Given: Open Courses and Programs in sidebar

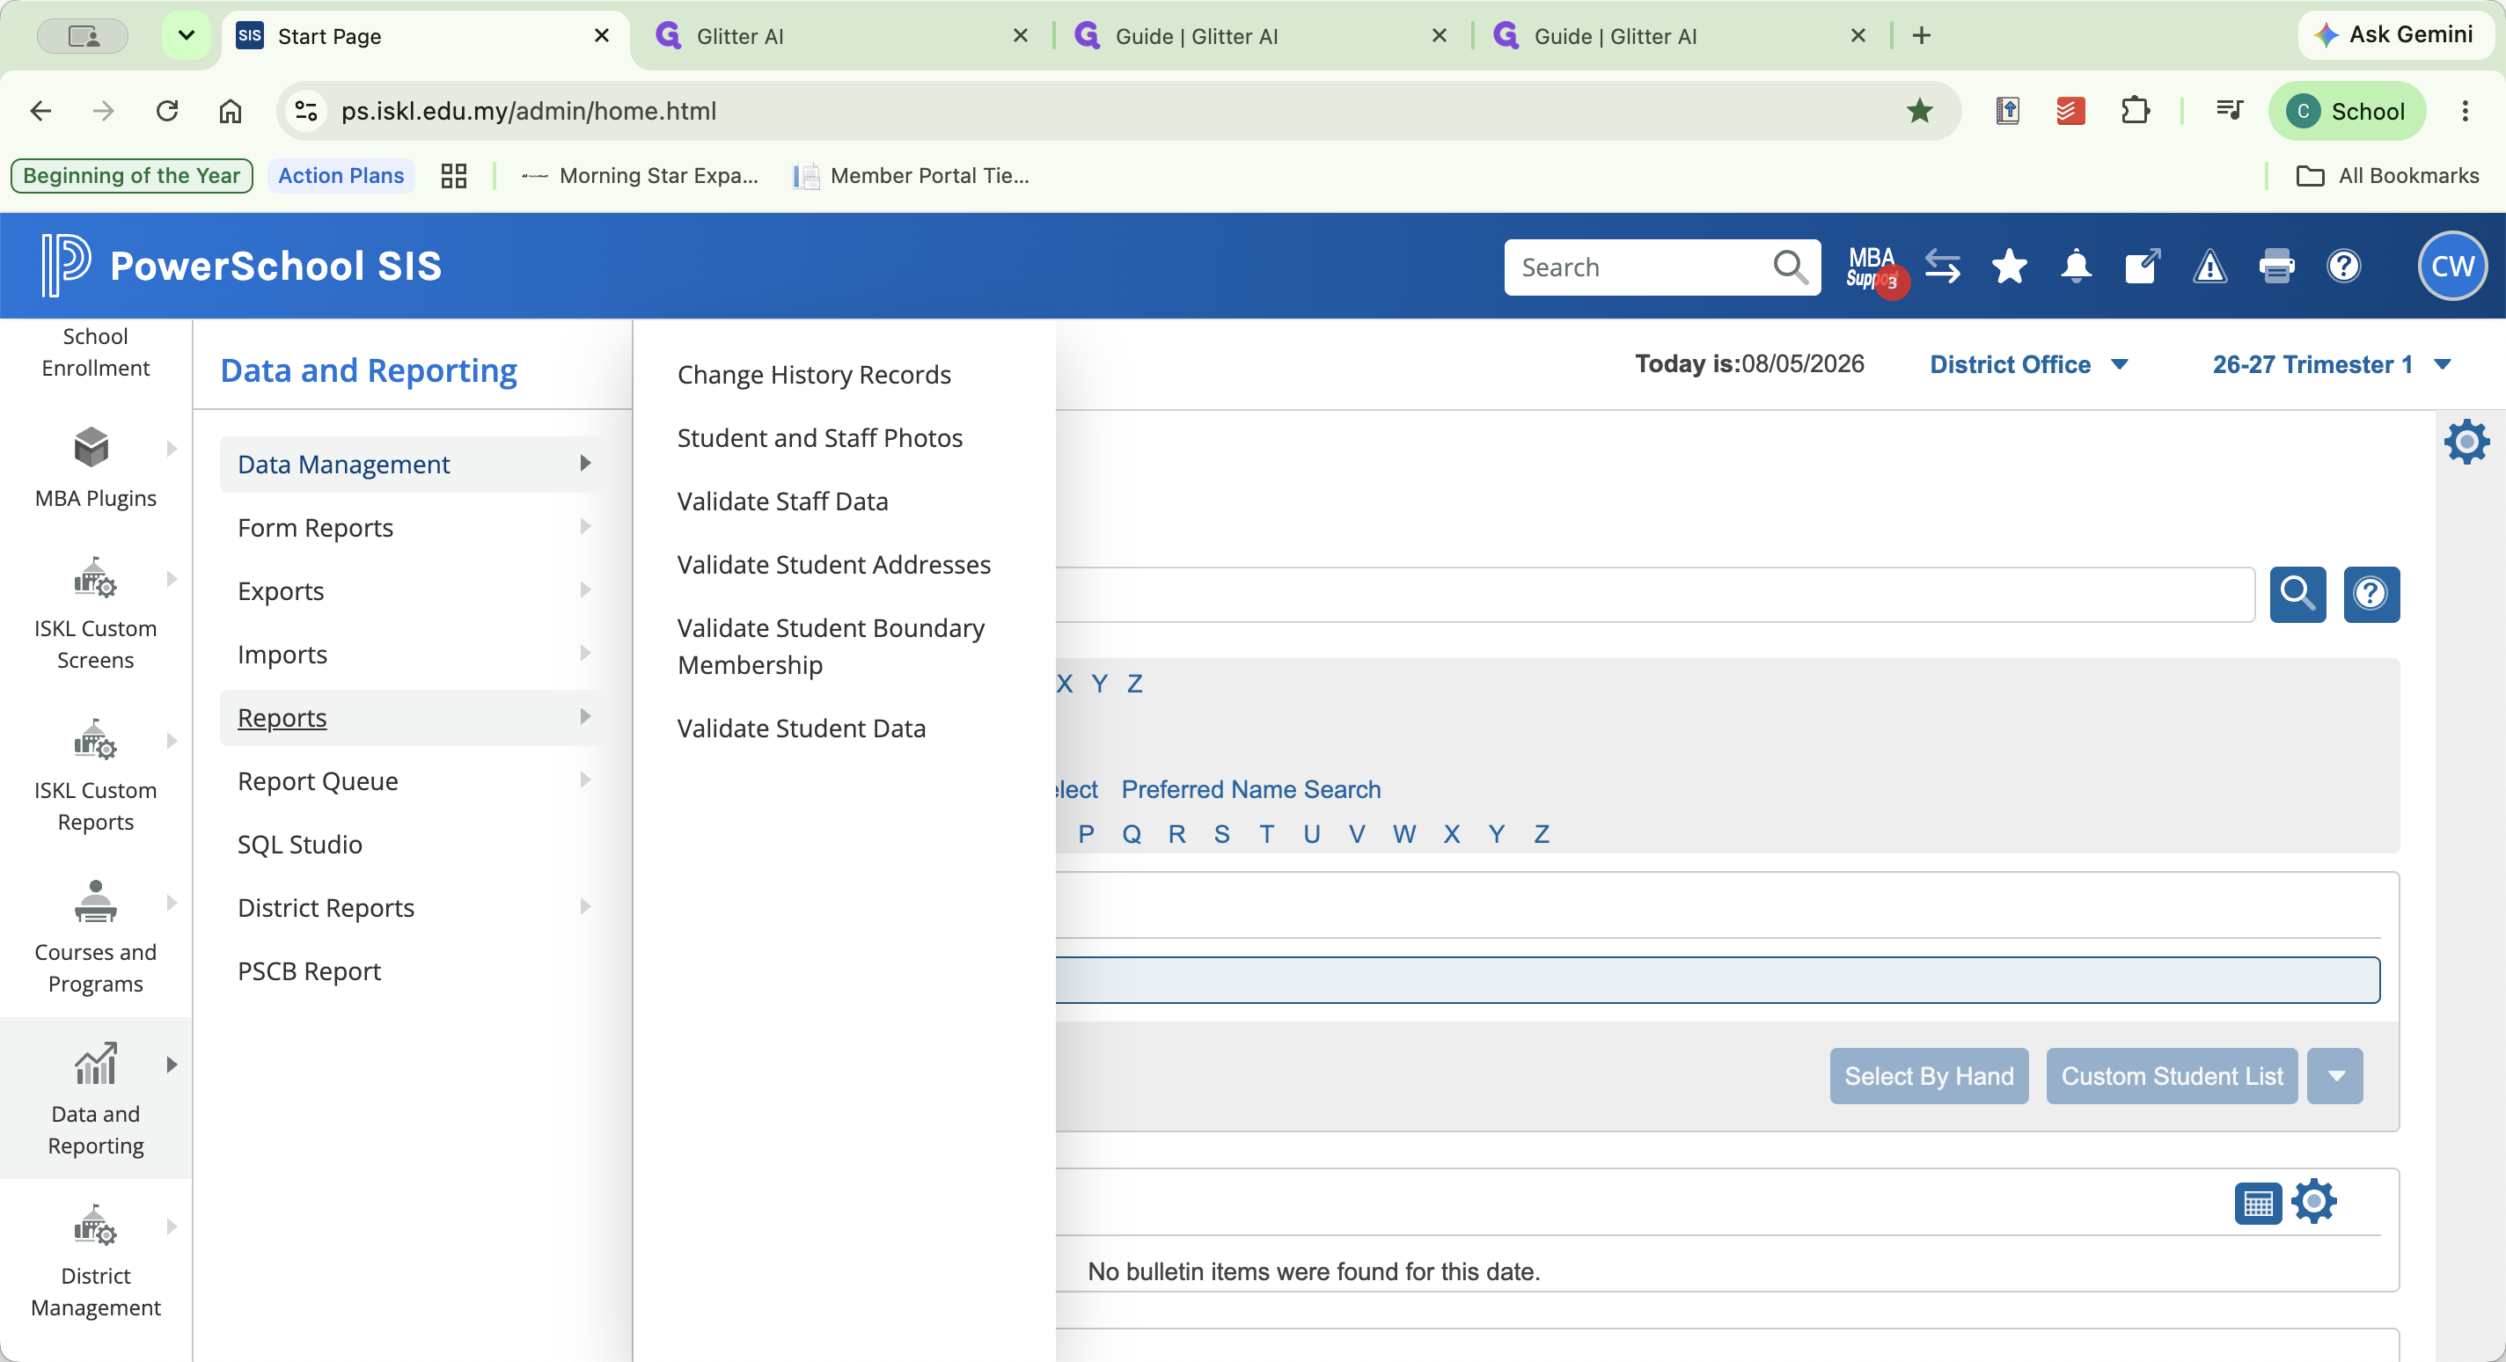Looking at the screenshot, I should click(x=95, y=937).
